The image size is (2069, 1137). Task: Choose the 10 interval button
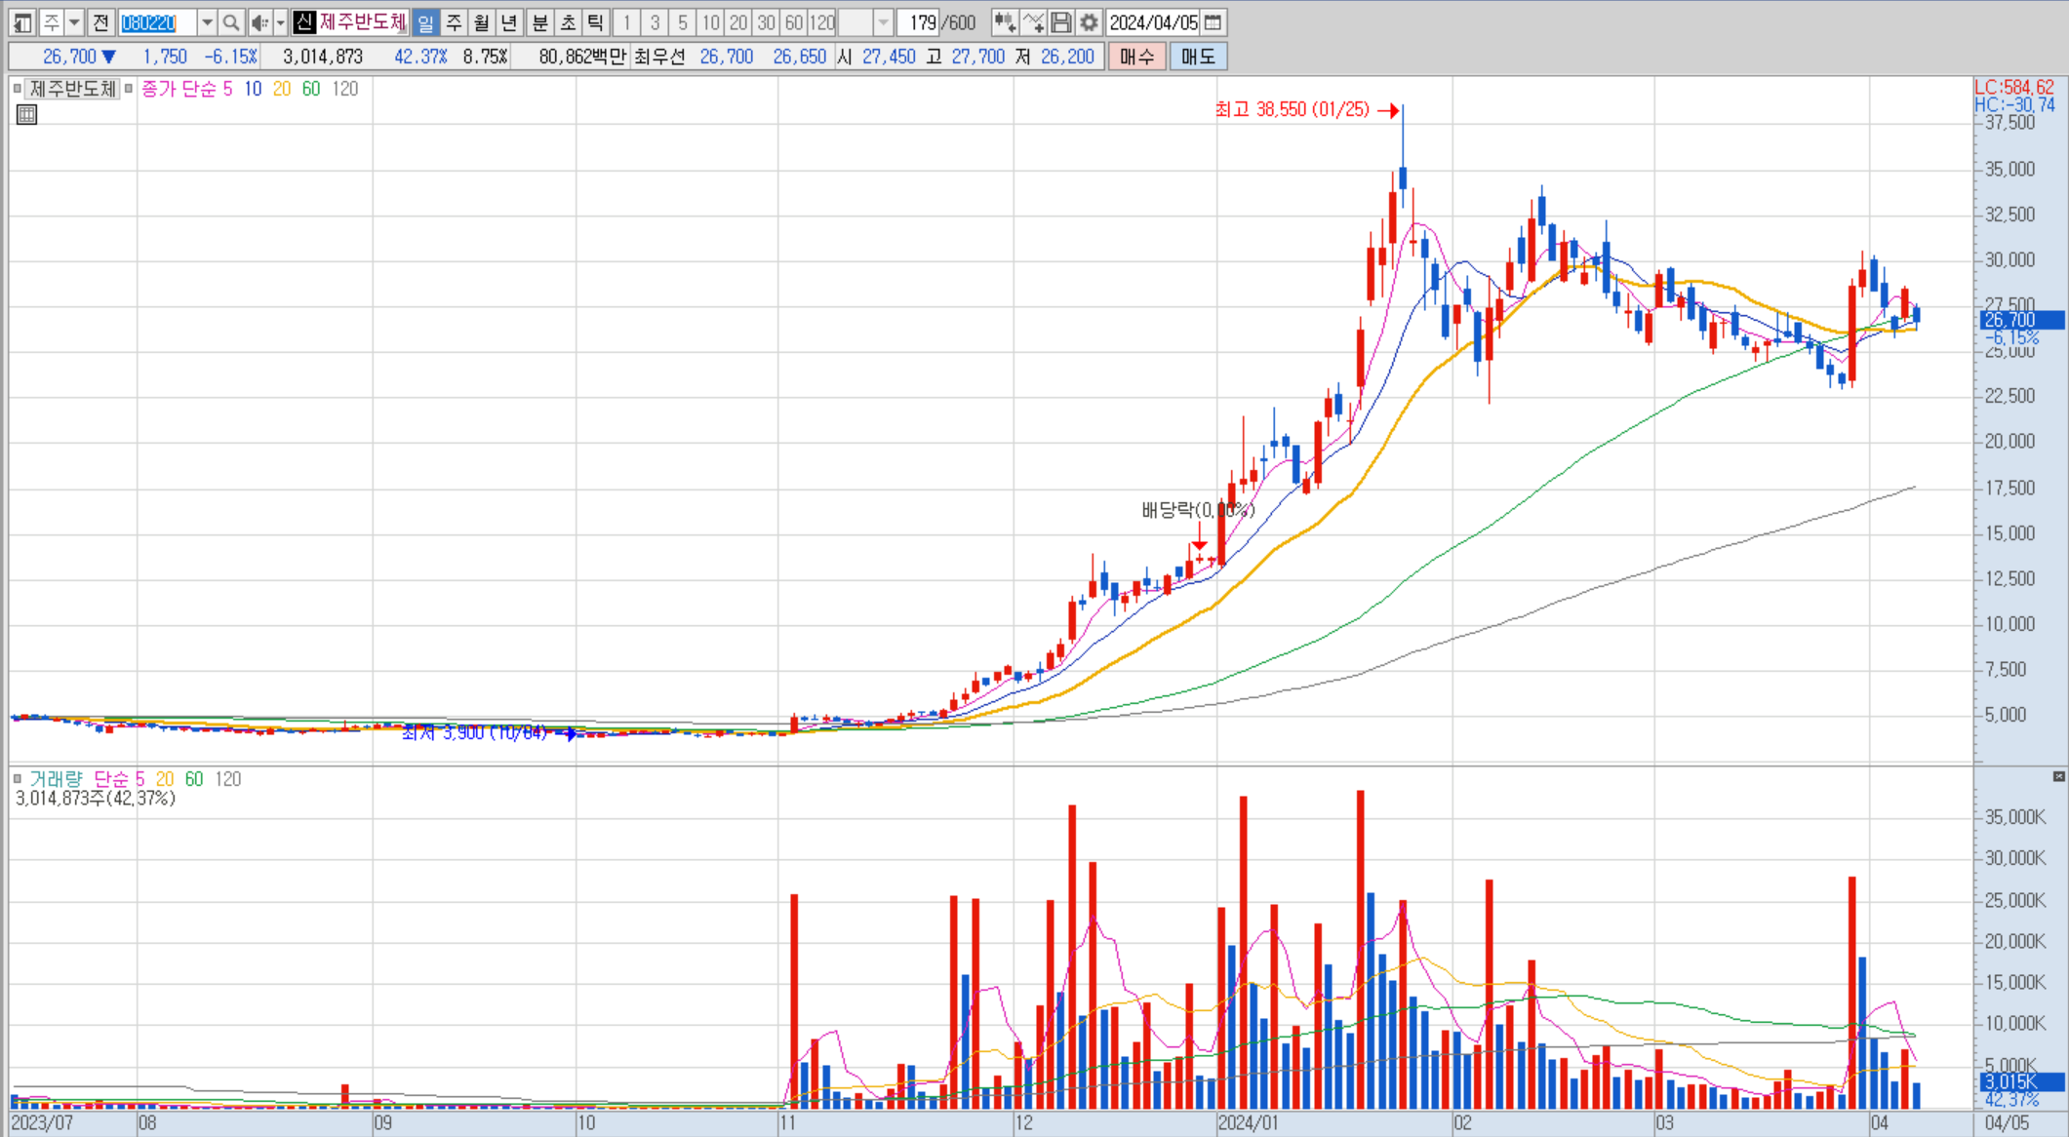(711, 22)
